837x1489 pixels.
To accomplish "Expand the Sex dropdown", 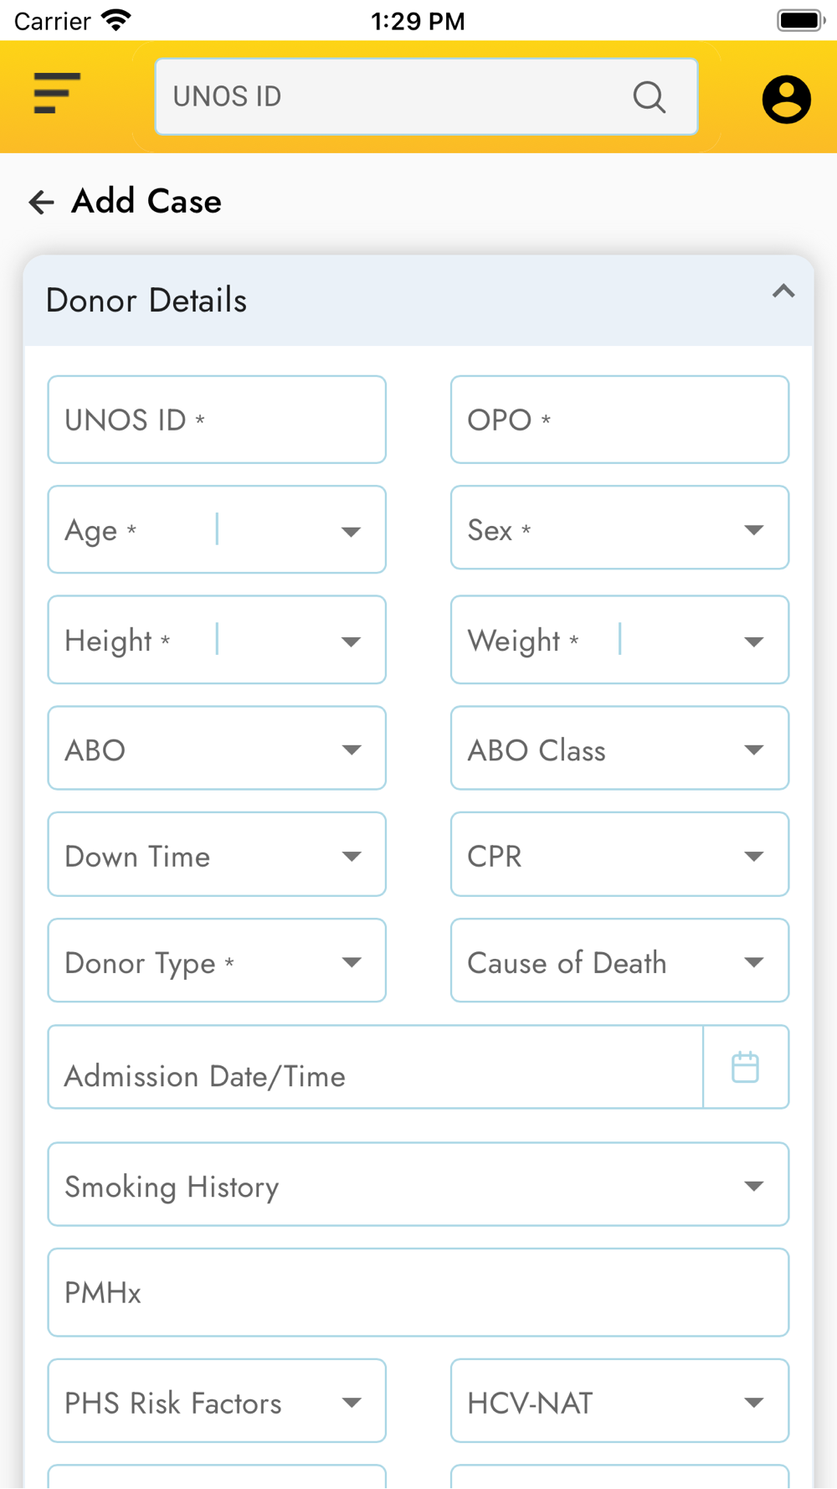I will pos(619,528).
